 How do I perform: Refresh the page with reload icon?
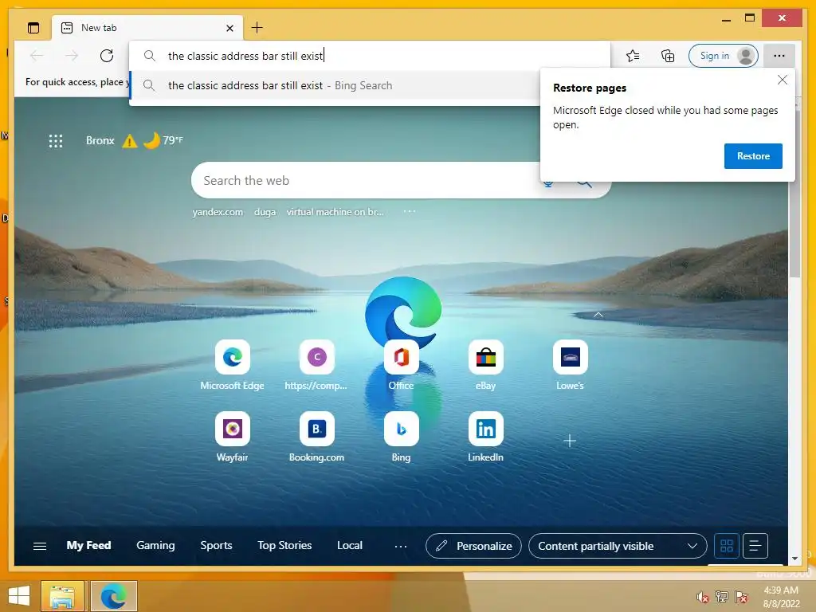pyautogui.click(x=107, y=56)
